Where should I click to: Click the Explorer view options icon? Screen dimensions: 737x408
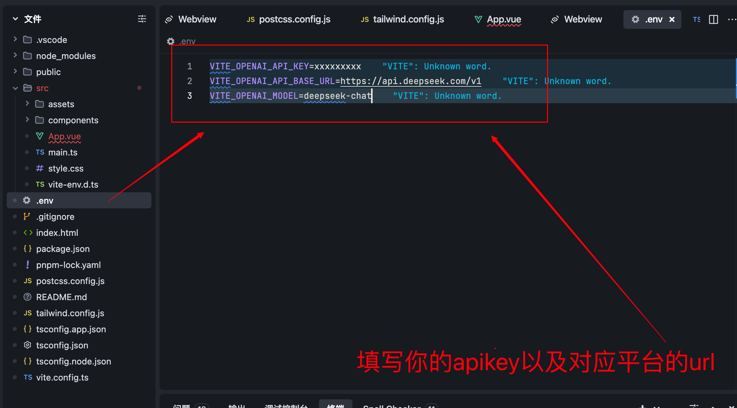tap(142, 19)
